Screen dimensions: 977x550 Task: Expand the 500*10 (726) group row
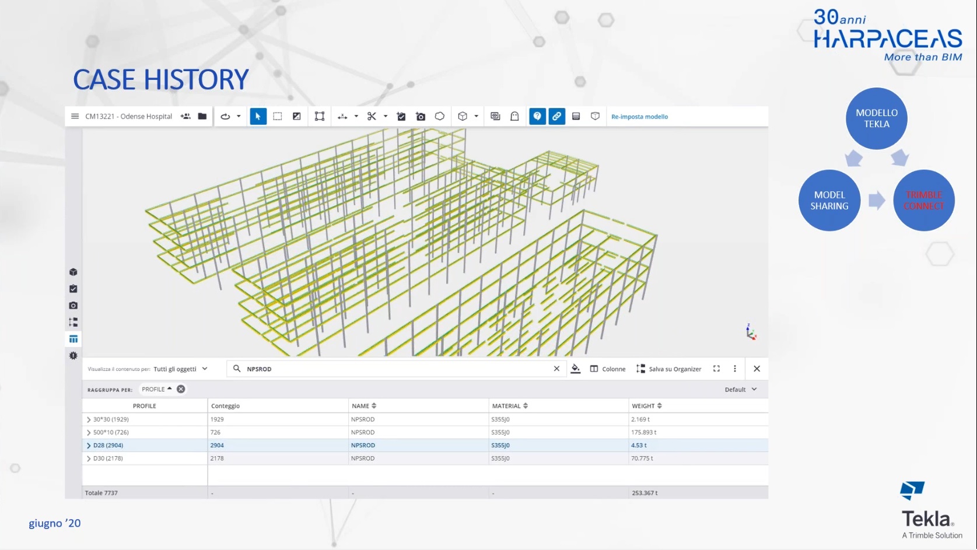[89, 432]
